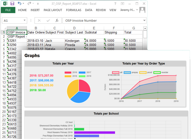Image resolution: width=191 pixels, height=140 pixels.
Task: Click the Excel application logo icon
Action: tap(5, 4)
